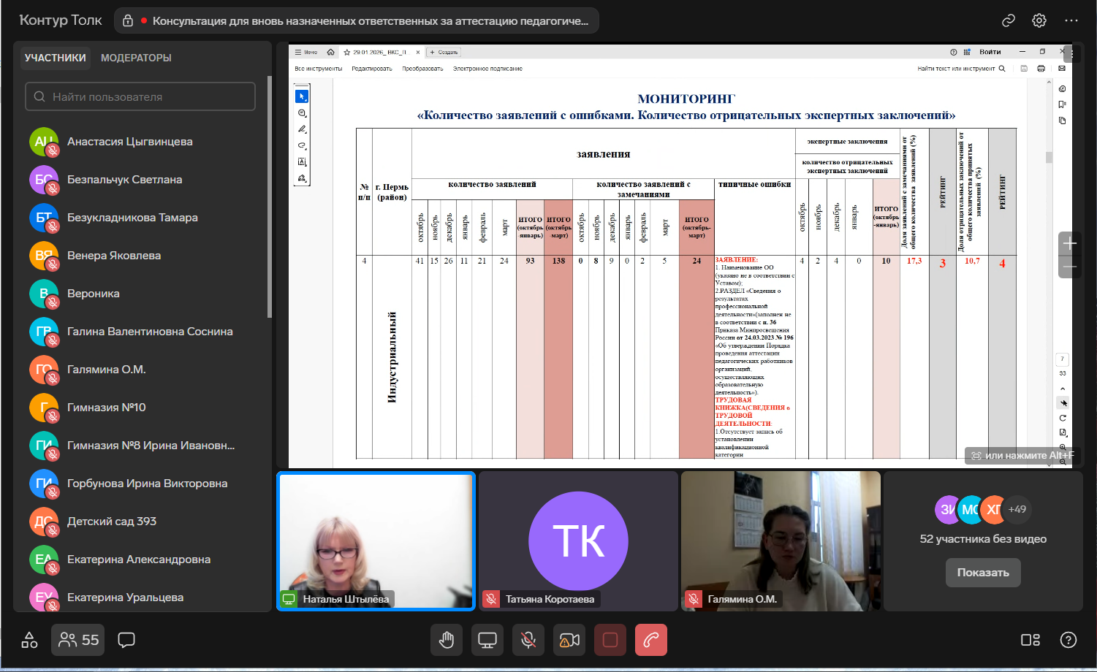Collapse participants panel via 55 counter

point(79,641)
